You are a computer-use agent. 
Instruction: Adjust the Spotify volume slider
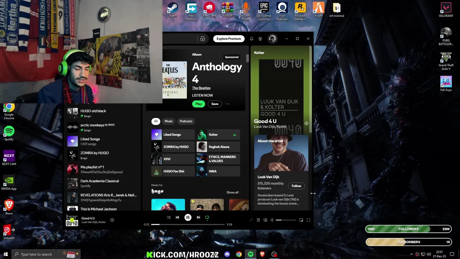click(286, 220)
